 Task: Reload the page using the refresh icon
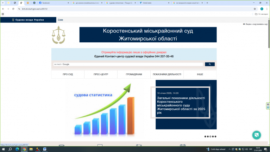(13, 9)
